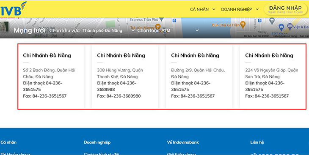Click the Điều khoản sử dụng map link
This screenshot has height=155, width=309.
tap(285, 36)
